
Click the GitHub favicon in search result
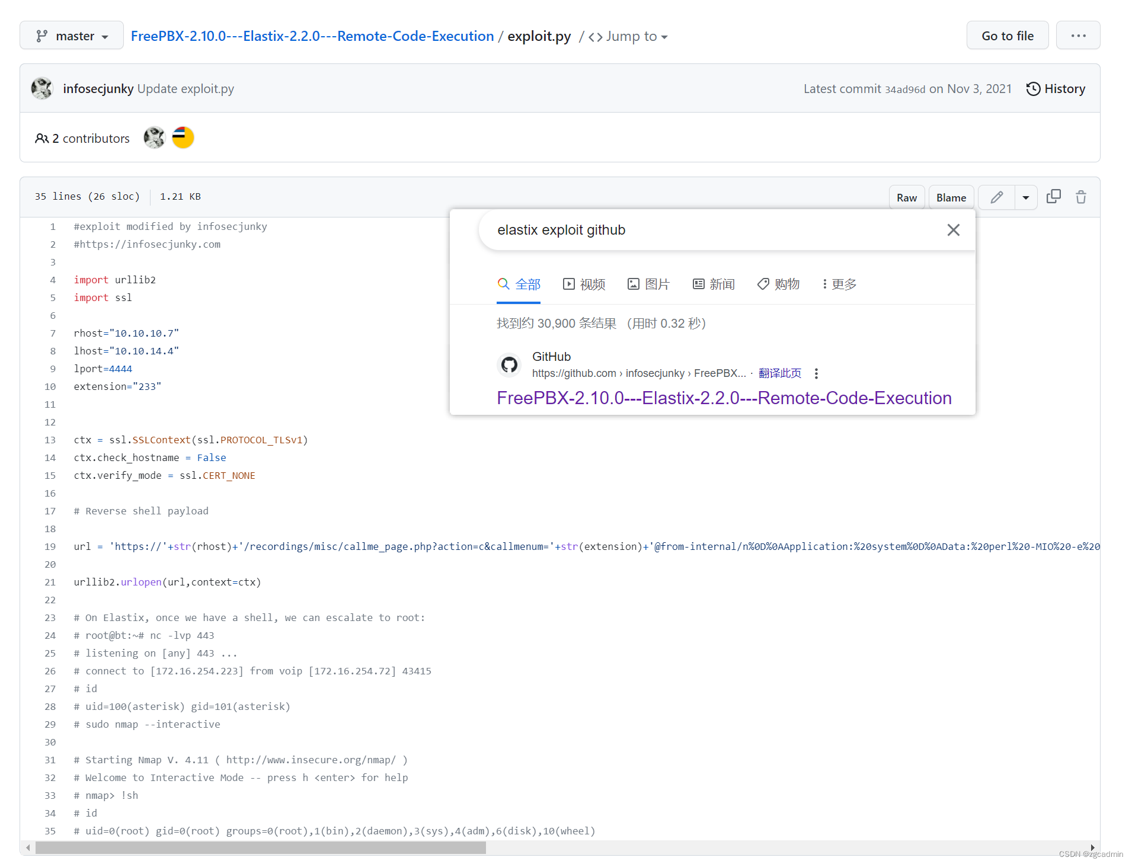(509, 364)
